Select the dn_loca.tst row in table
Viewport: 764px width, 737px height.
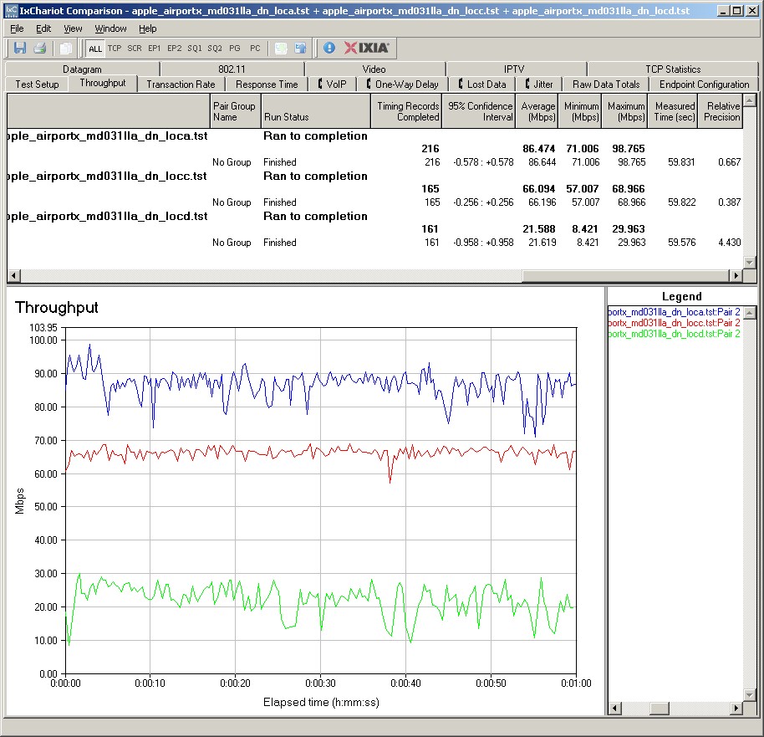click(x=374, y=136)
